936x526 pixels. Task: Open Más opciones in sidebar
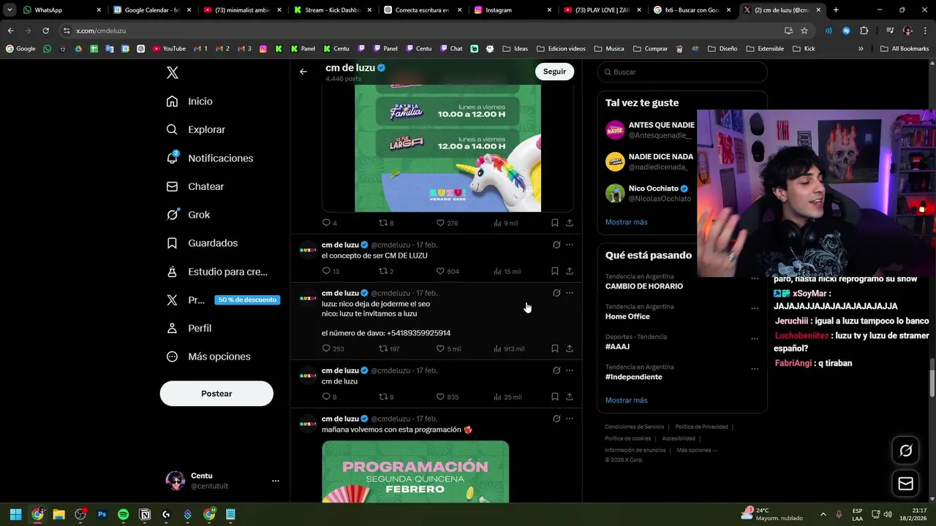pyautogui.click(x=208, y=357)
